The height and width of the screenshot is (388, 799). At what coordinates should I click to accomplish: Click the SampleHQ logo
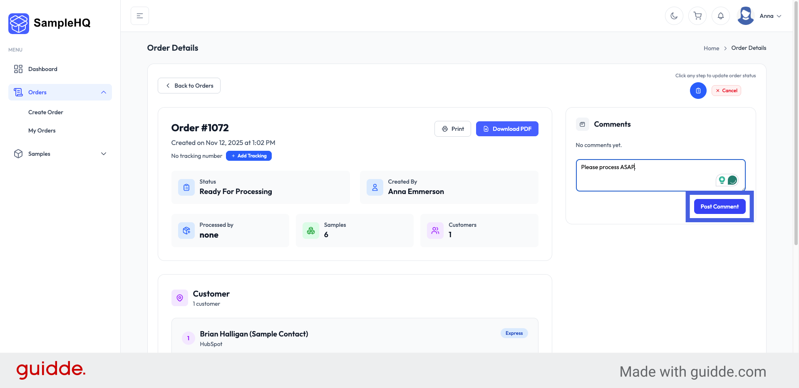[50, 23]
